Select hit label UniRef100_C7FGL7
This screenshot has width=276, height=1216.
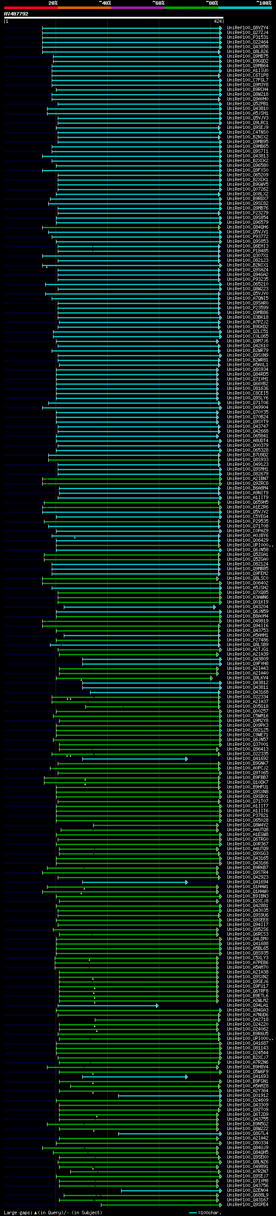pos(248,80)
